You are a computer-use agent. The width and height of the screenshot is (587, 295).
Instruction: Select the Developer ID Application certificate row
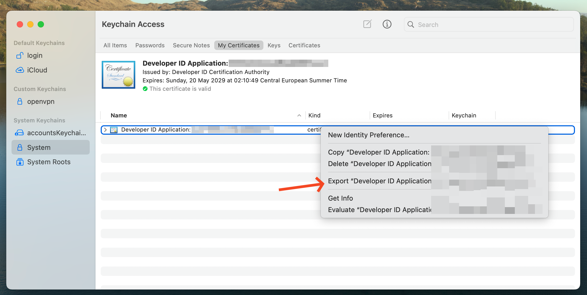tap(338, 130)
